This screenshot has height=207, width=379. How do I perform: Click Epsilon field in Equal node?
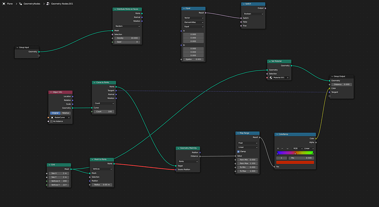193,59
